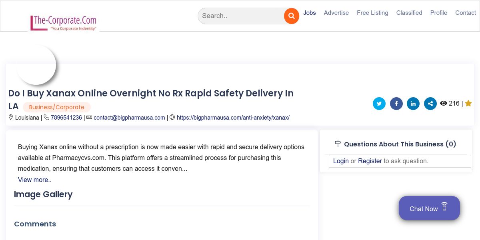Open the Chat Now widget
The height and width of the screenshot is (240, 480).
[x=429, y=208]
